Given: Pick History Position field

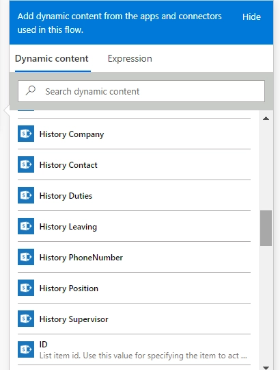Looking at the screenshot, I should click(134, 288).
